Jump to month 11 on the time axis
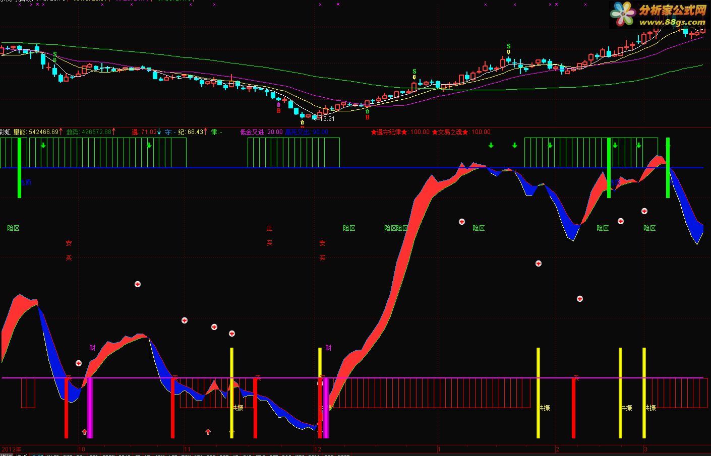 [x=188, y=449]
